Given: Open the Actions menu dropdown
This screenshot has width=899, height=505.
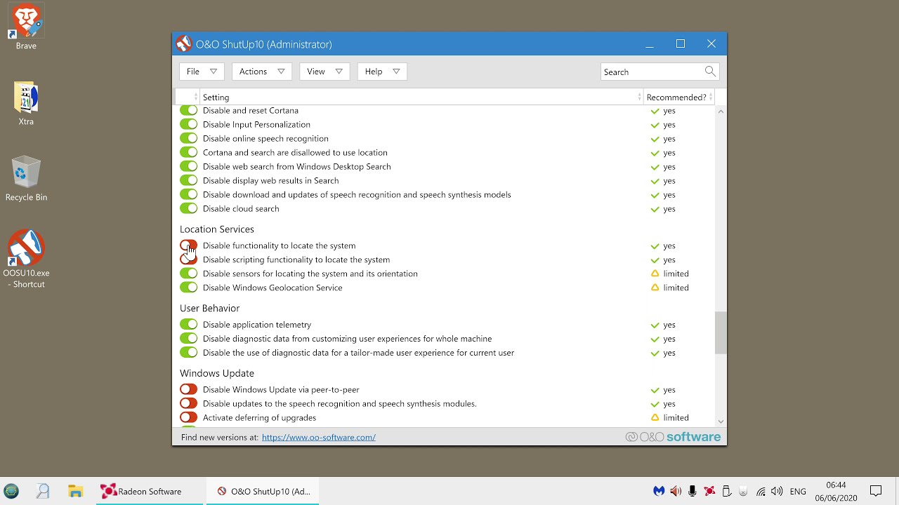Looking at the screenshot, I should click(x=261, y=72).
